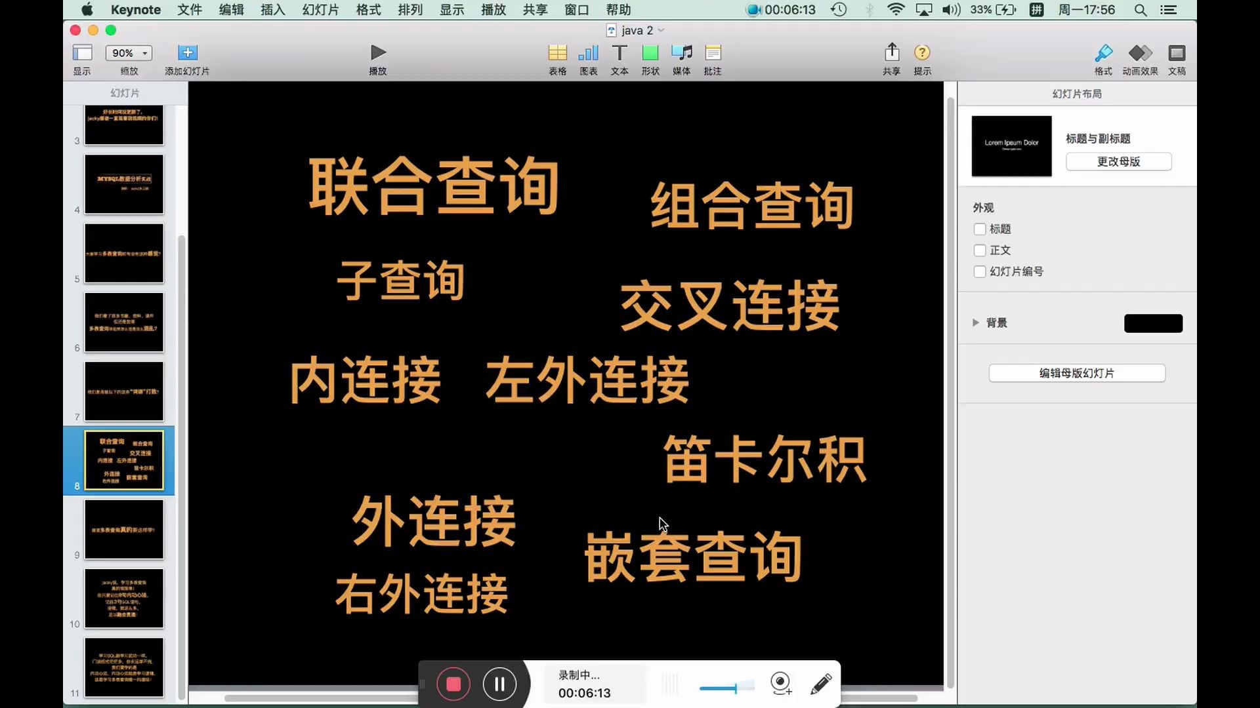Pause the screen recording
1260x708 pixels.
point(499,684)
